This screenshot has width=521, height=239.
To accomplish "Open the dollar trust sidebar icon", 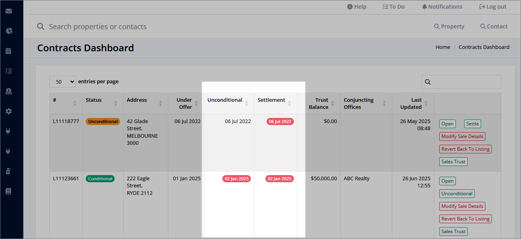I will (x=8, y=91).
